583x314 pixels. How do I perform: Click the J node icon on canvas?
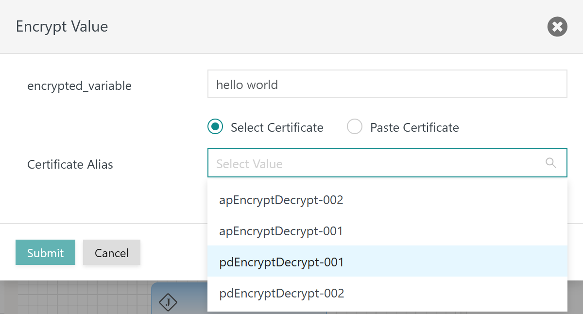(168, 302)
